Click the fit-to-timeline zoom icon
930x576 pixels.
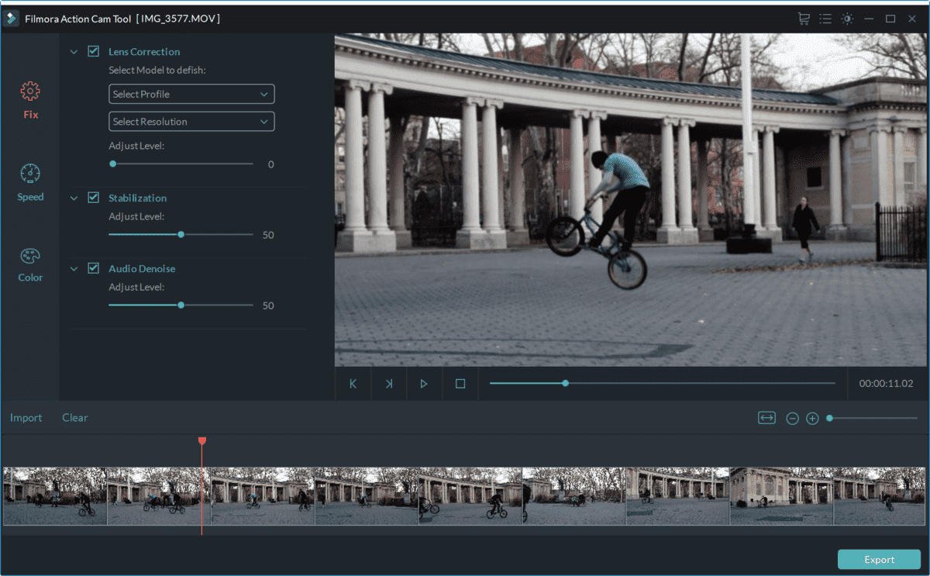pos(766,418)
